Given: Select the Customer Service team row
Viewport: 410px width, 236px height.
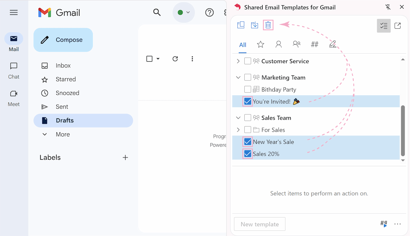Looking at the screenshot, I should [x=316, y=61].
